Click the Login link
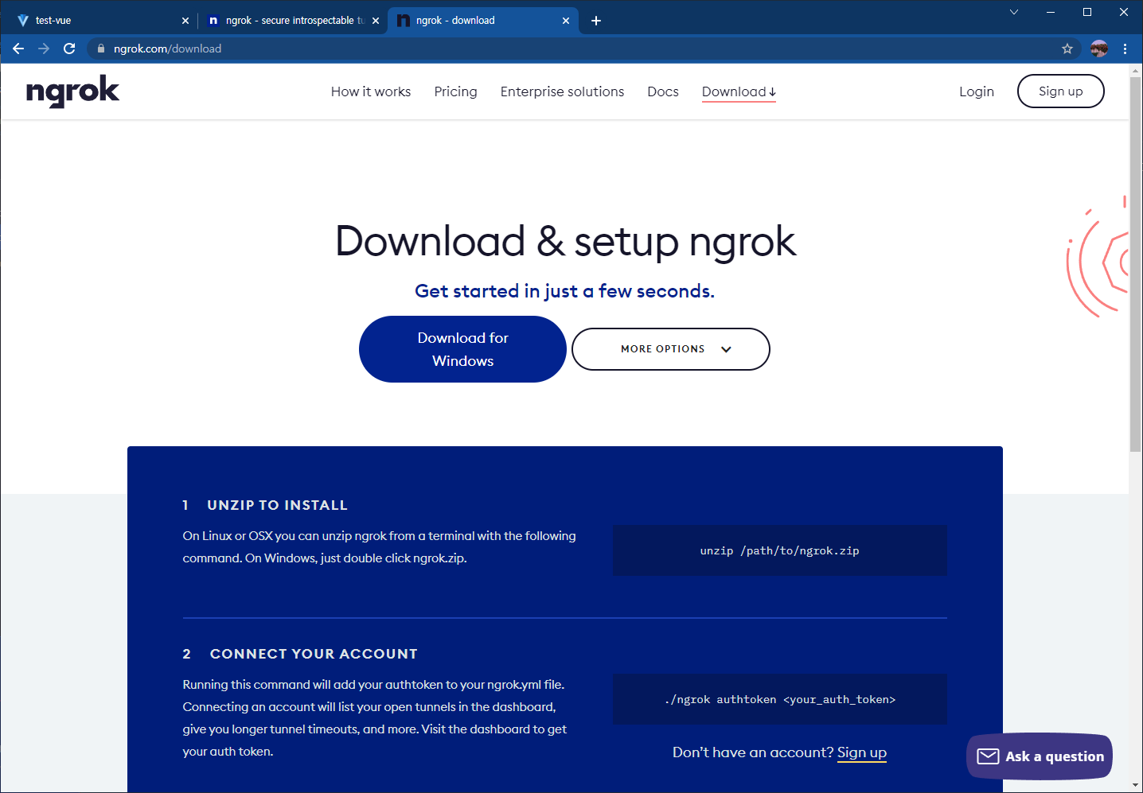The image size is (1143, 793). (977, 91)
